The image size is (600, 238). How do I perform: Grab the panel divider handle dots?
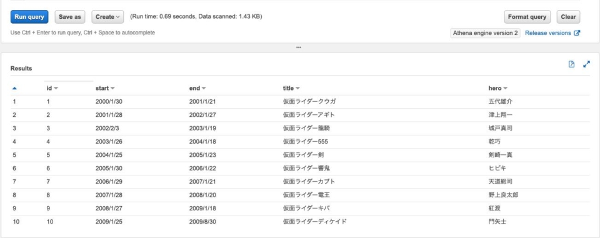(x=299, y=47)
